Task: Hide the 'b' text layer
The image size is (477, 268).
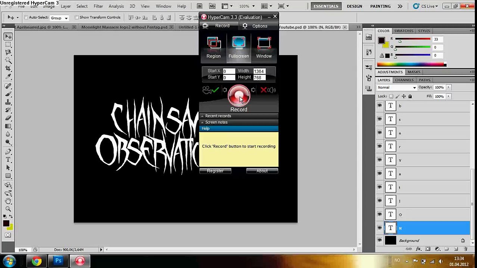Action: pos(380,106)
